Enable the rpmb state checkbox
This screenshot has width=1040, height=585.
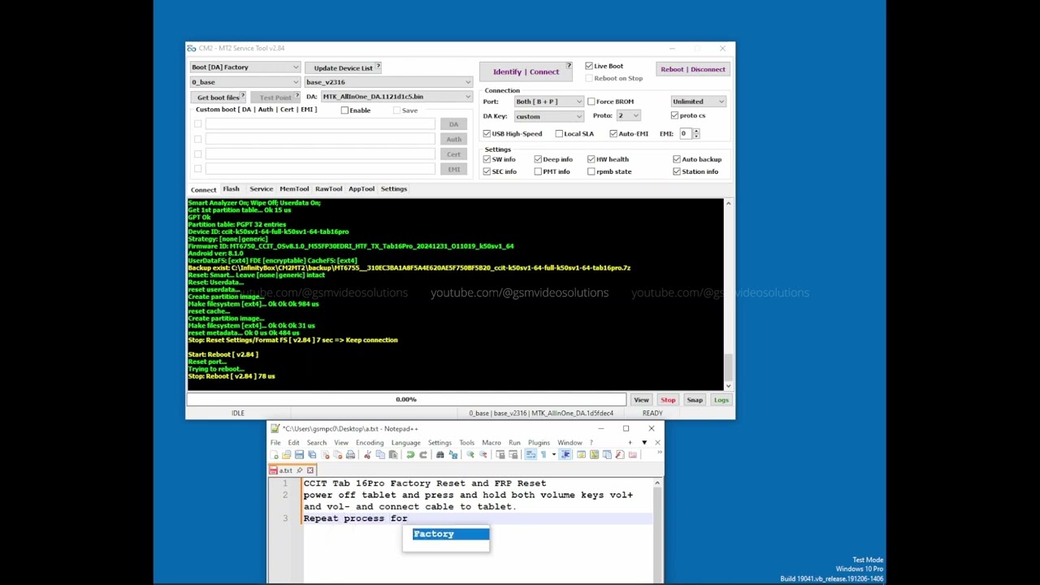591,171
